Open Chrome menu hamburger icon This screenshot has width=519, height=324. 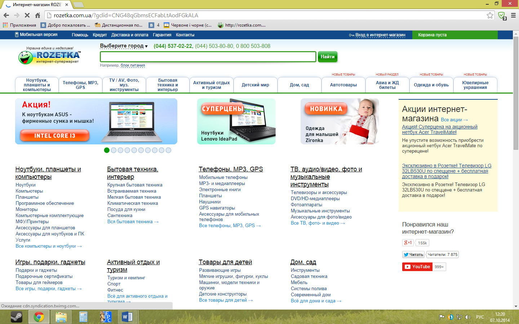513,15
